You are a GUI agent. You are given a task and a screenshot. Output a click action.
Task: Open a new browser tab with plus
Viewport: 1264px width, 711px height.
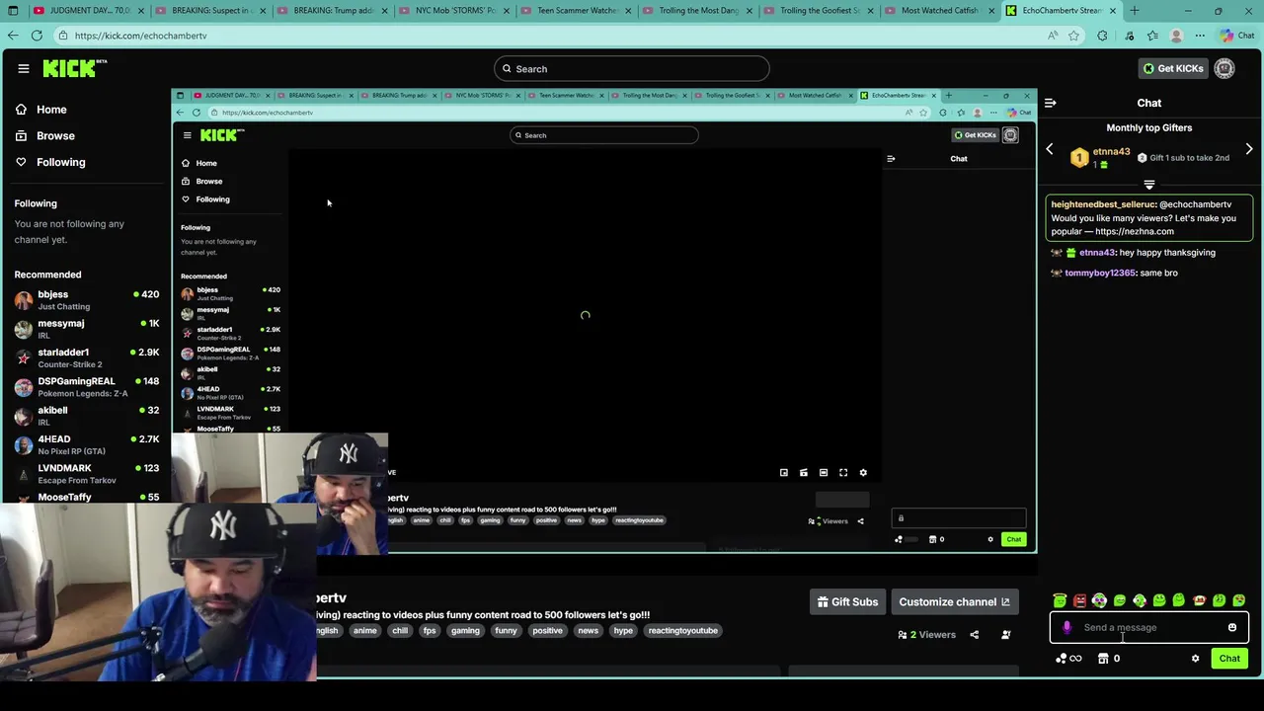coord(1134,10)
